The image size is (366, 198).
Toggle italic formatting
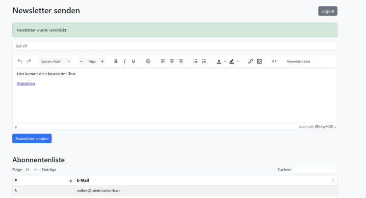[125, 62]
